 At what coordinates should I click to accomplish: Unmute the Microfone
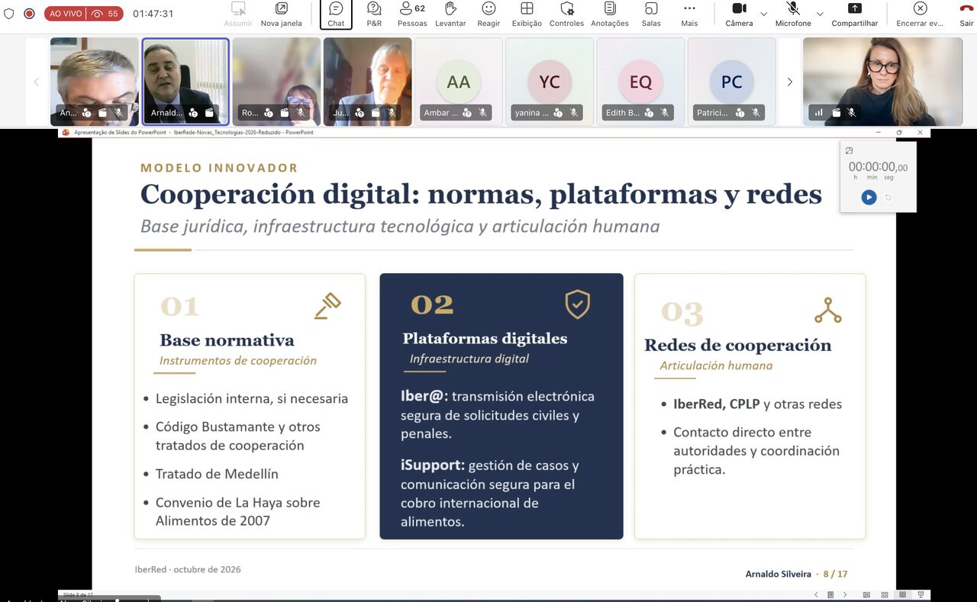(x=793, y=14)
